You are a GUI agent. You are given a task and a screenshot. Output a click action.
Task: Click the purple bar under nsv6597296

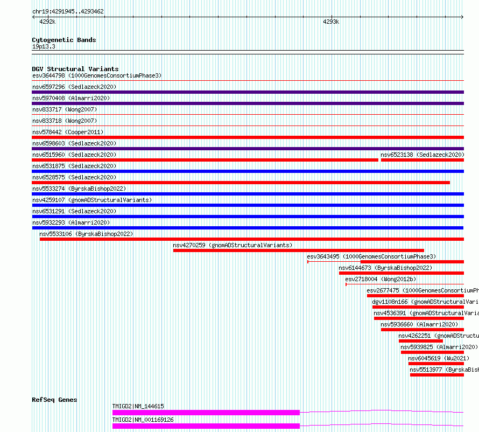pyautogui.click(x=248, y=92)
